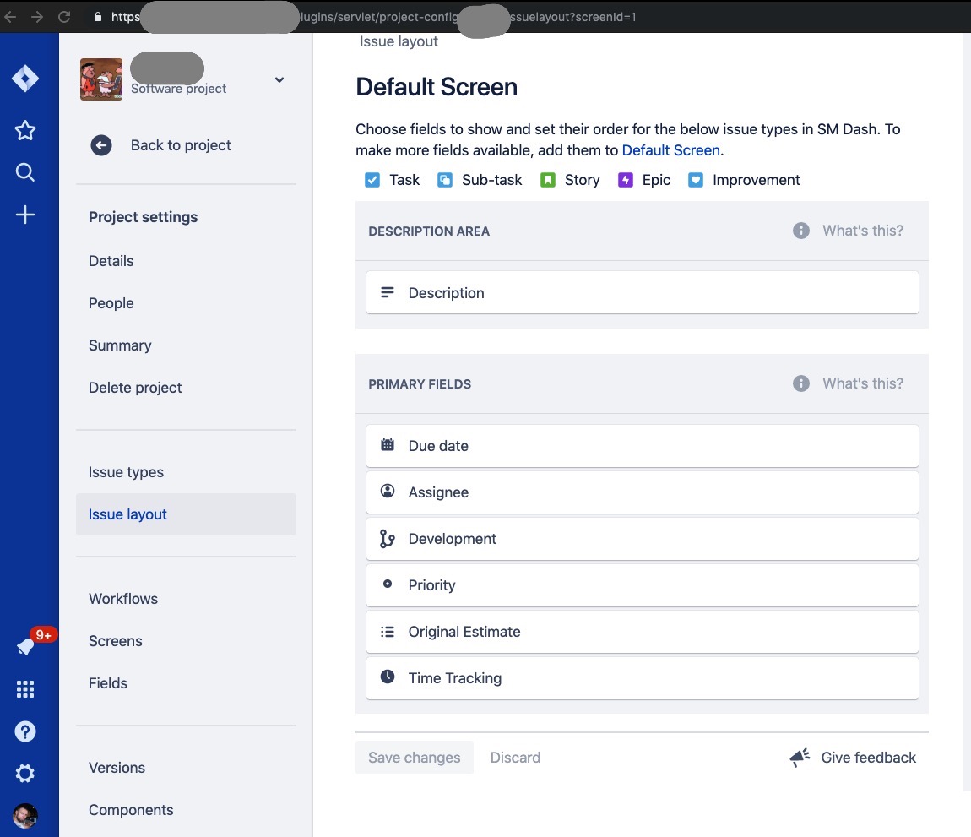
Task: Create new issue with plus icon
Action: [24, 215]
